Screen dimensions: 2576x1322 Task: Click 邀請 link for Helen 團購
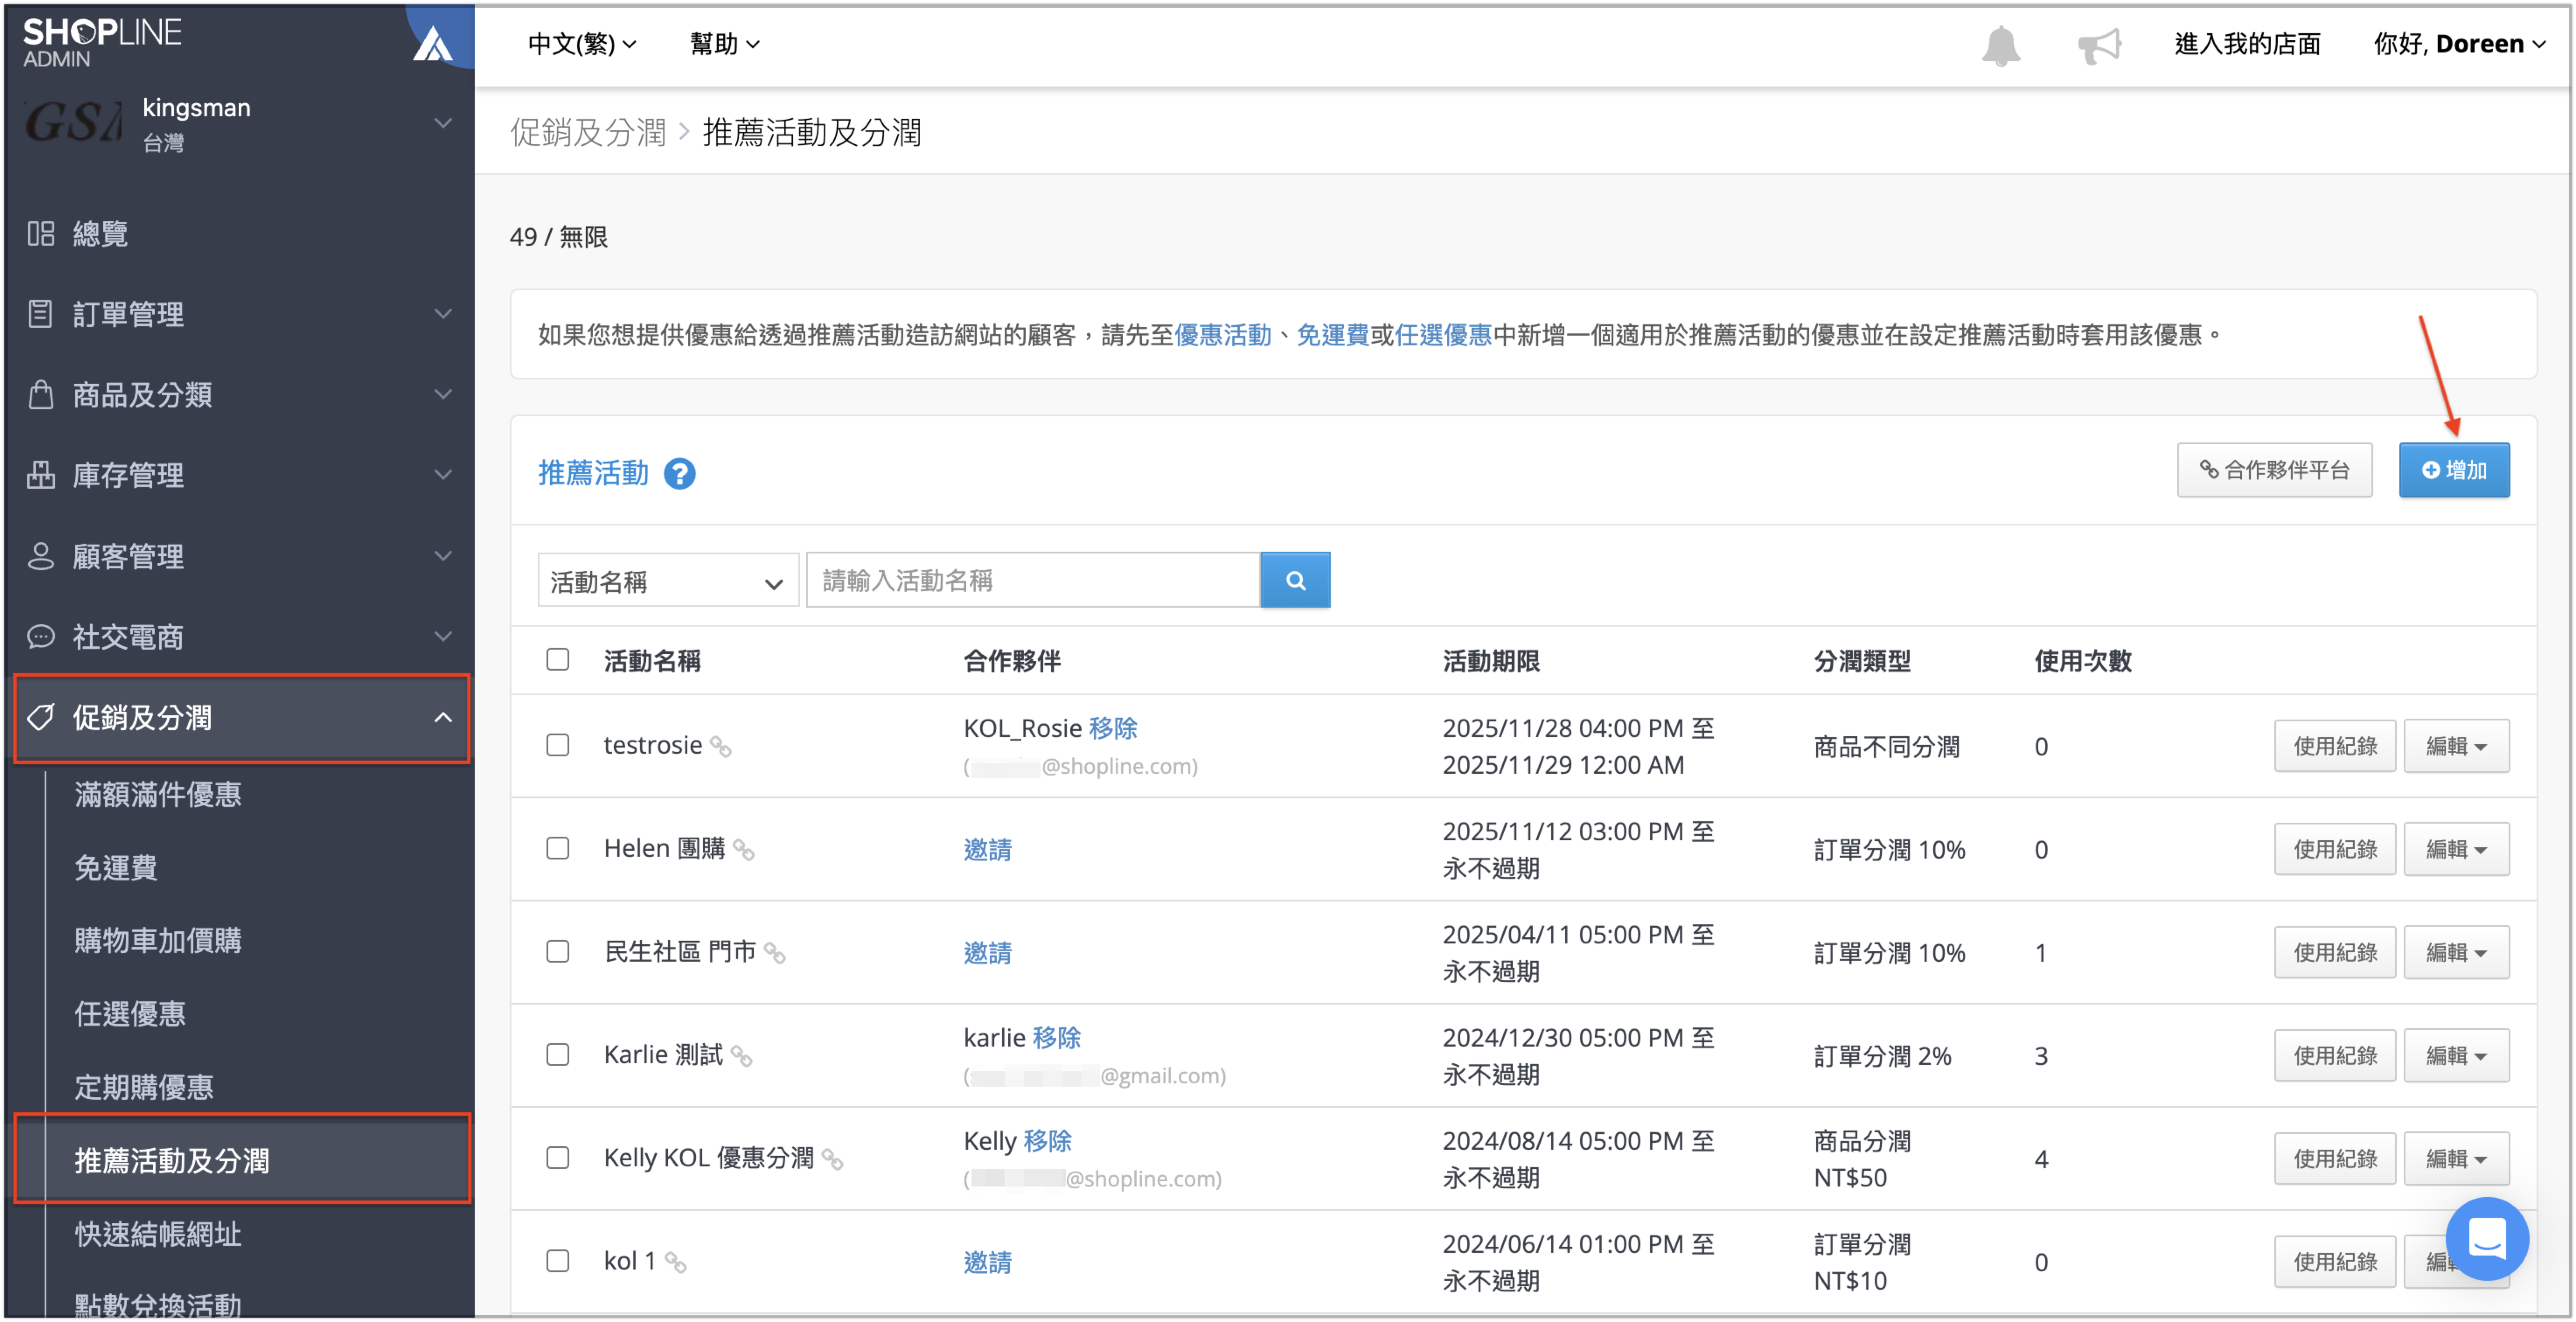pyautogui.click(x=987, y=850)
